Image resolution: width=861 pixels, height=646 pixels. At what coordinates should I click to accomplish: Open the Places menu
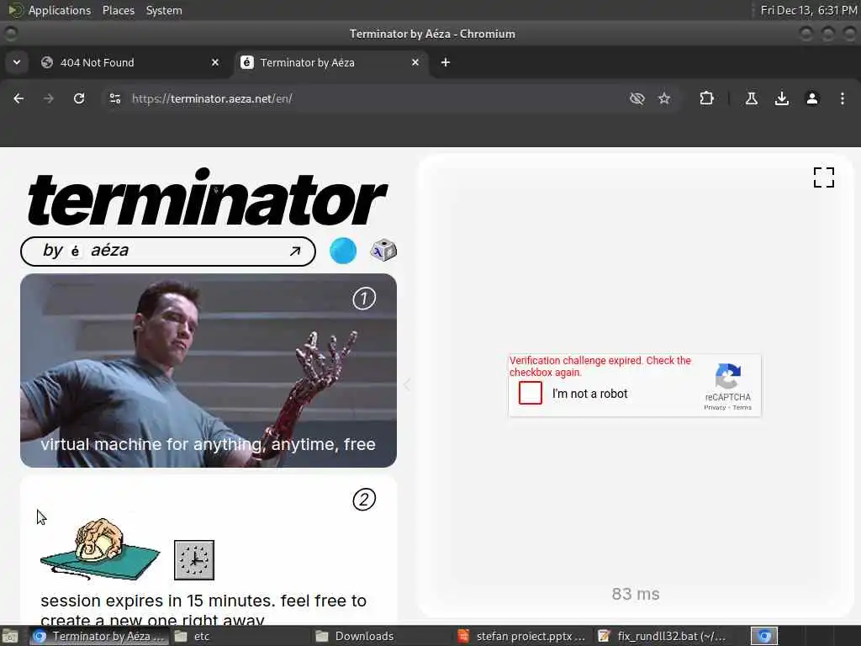118,10
